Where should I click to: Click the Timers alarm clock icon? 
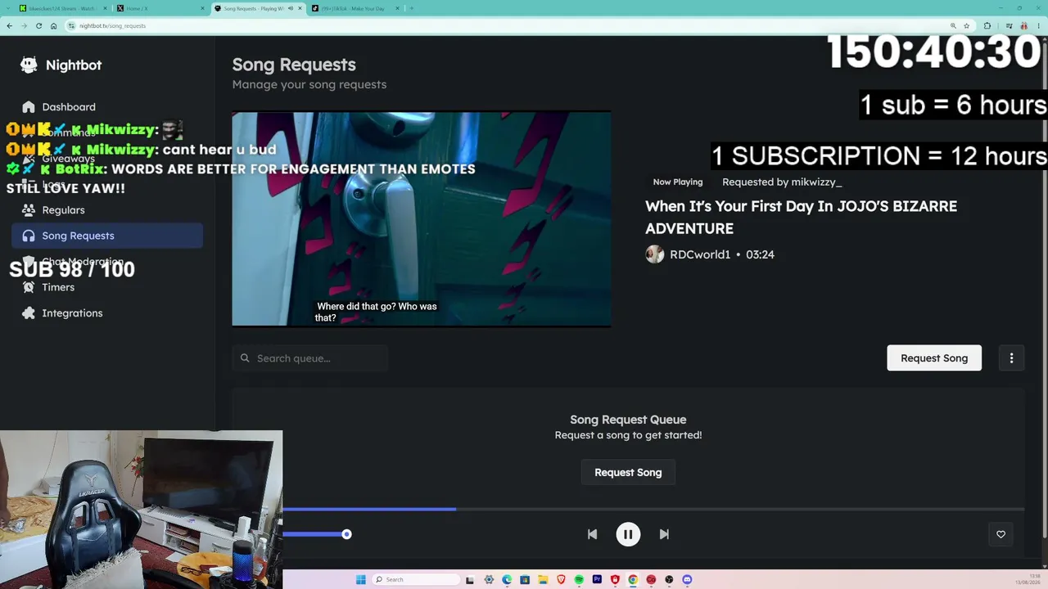[x=29, y=287]
